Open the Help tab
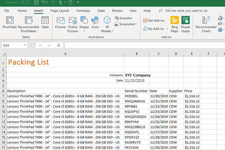Viewport: 225px width, 150px height. coord(147,11)
